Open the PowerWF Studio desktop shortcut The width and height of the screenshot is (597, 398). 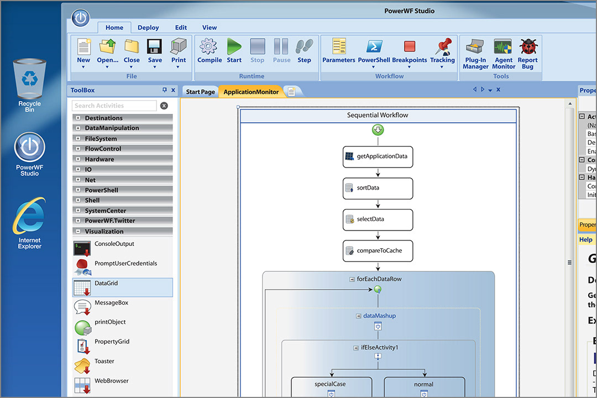click(x=29, y=154)
